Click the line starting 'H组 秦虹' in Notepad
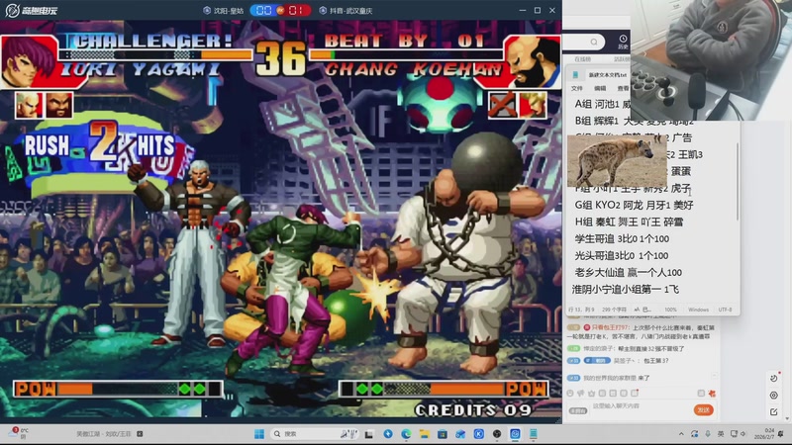792x445 pixels. (629, 222)
